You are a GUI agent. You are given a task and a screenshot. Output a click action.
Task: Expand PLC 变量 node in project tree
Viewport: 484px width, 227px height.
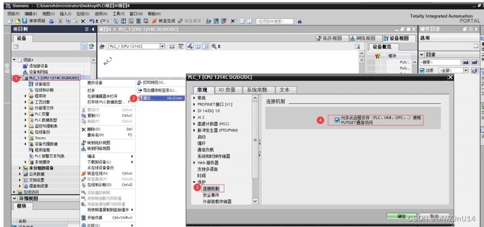coord(25,114)
